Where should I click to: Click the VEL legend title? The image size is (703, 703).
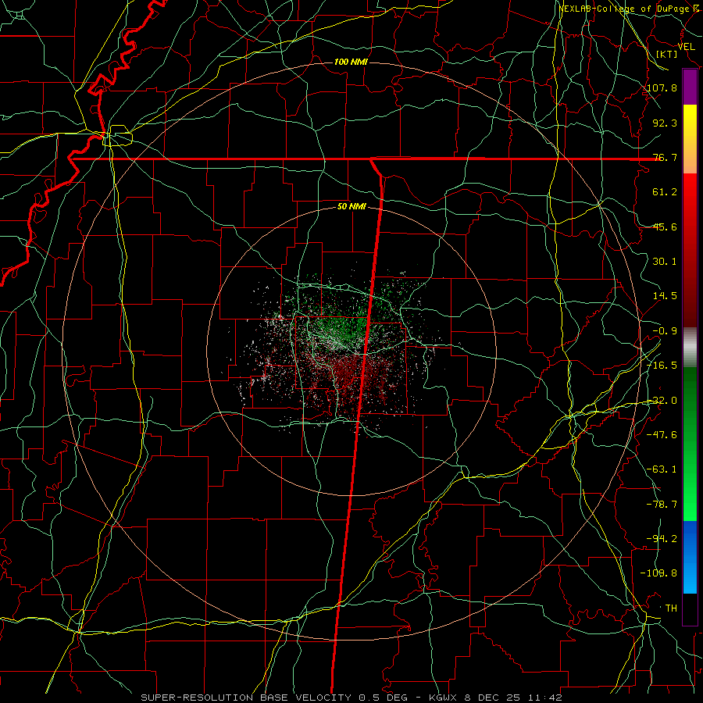click(x=686, y=47)
